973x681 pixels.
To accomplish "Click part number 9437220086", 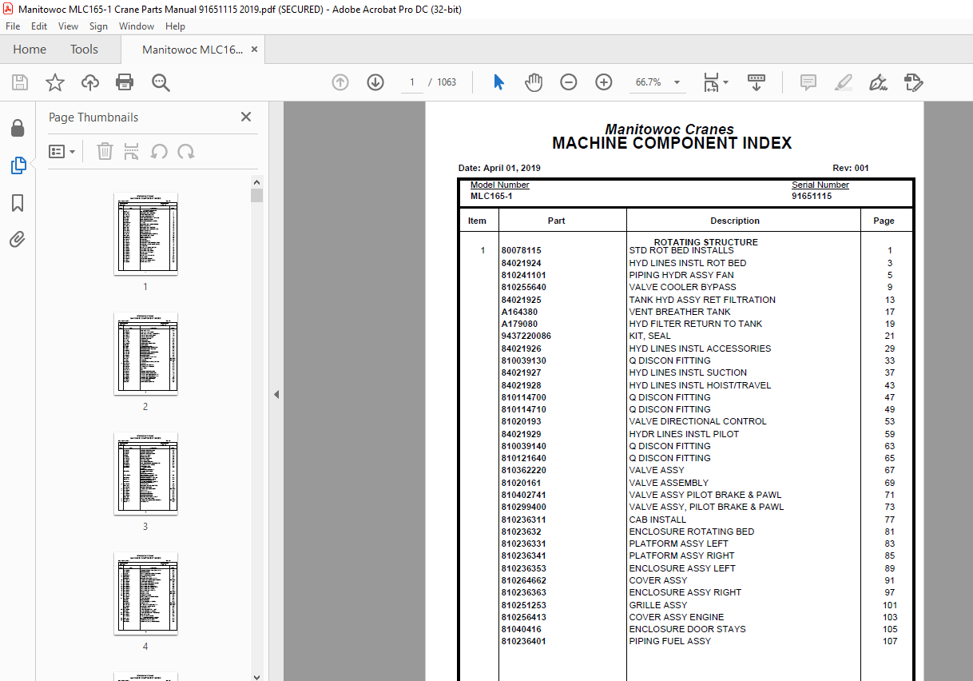I will [x=526, y=337].
